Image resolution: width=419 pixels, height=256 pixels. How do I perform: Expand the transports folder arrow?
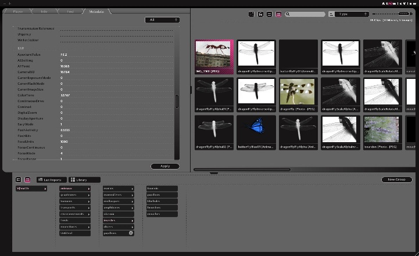(89, 208)
